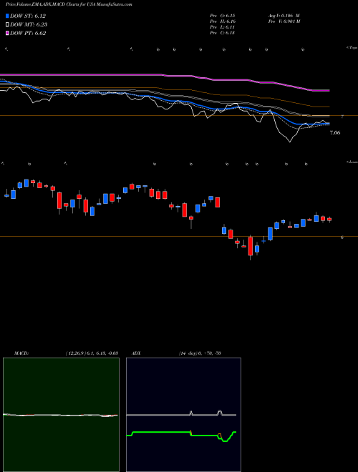Image resolution: width=358 pixels, height=472 pixels.
Task: Click the 'Pre C: 6.13' close value
Action: pyautogui.click(x=223, y=33)
